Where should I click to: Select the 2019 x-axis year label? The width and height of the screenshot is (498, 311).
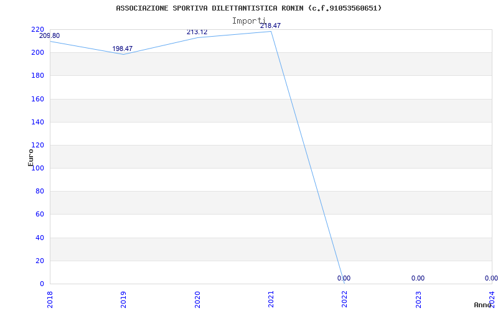click(x=123, y=299)
